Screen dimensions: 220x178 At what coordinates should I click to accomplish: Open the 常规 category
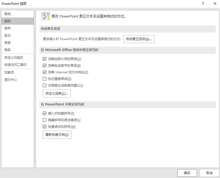(18, 14)
